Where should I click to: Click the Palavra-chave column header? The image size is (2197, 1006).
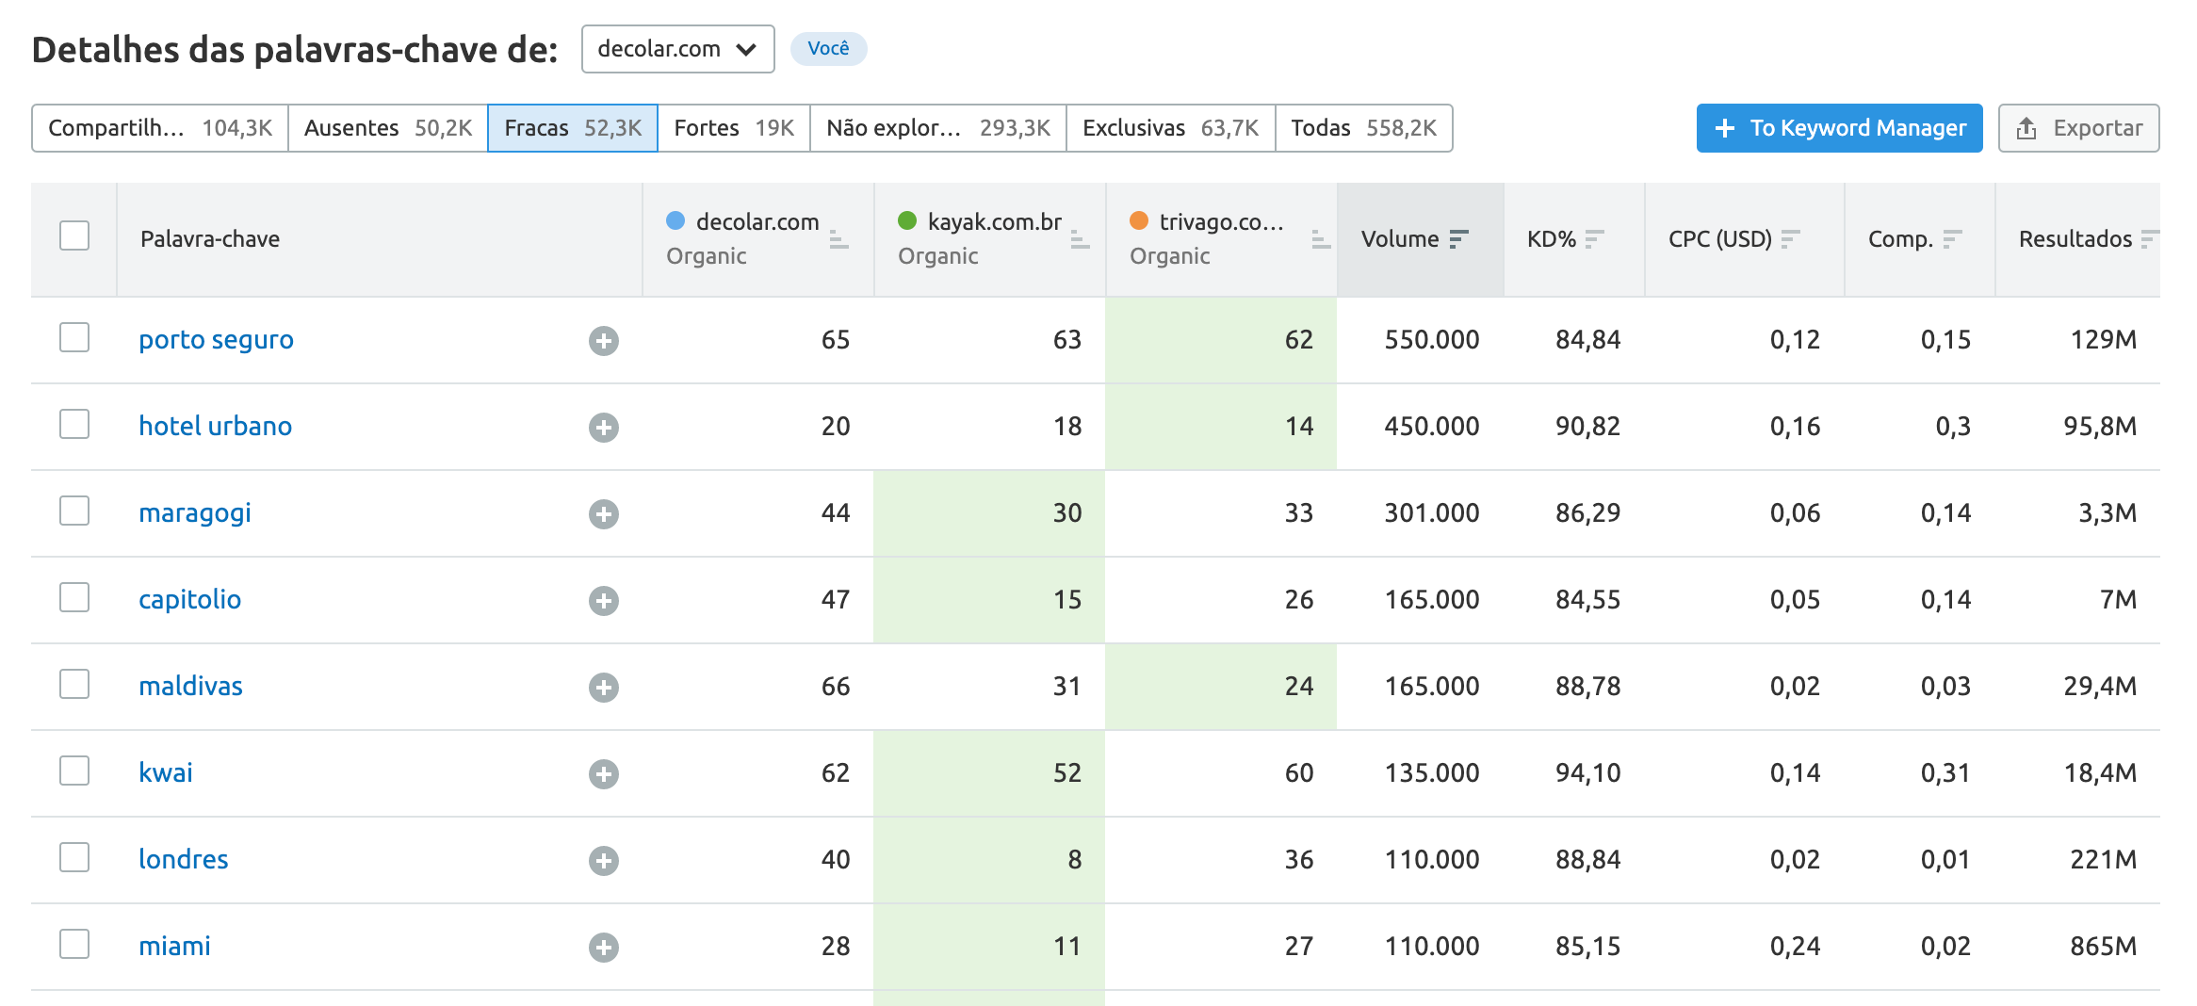pyautogui.click(x=210, y=239)
